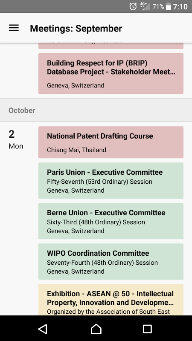Viewport: 192px width, 341px height.
Task: Open the Exhibition - ASEAN @ 50 event
Action: [111, 300]
